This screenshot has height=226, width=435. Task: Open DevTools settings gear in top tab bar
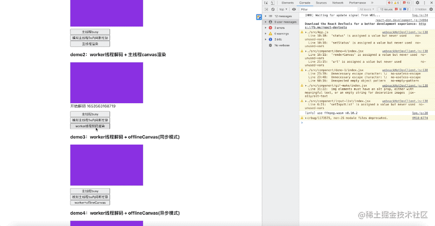(418, 3)
